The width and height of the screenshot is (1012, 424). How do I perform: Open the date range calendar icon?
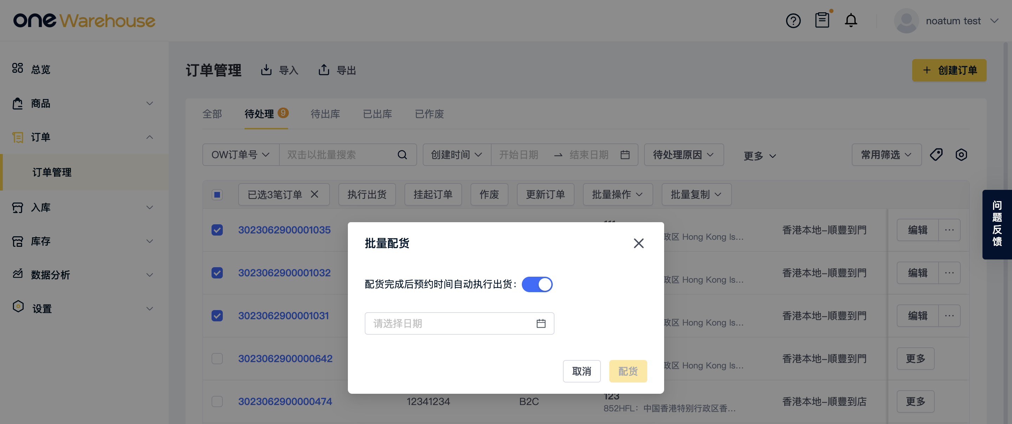coord(625,155)
